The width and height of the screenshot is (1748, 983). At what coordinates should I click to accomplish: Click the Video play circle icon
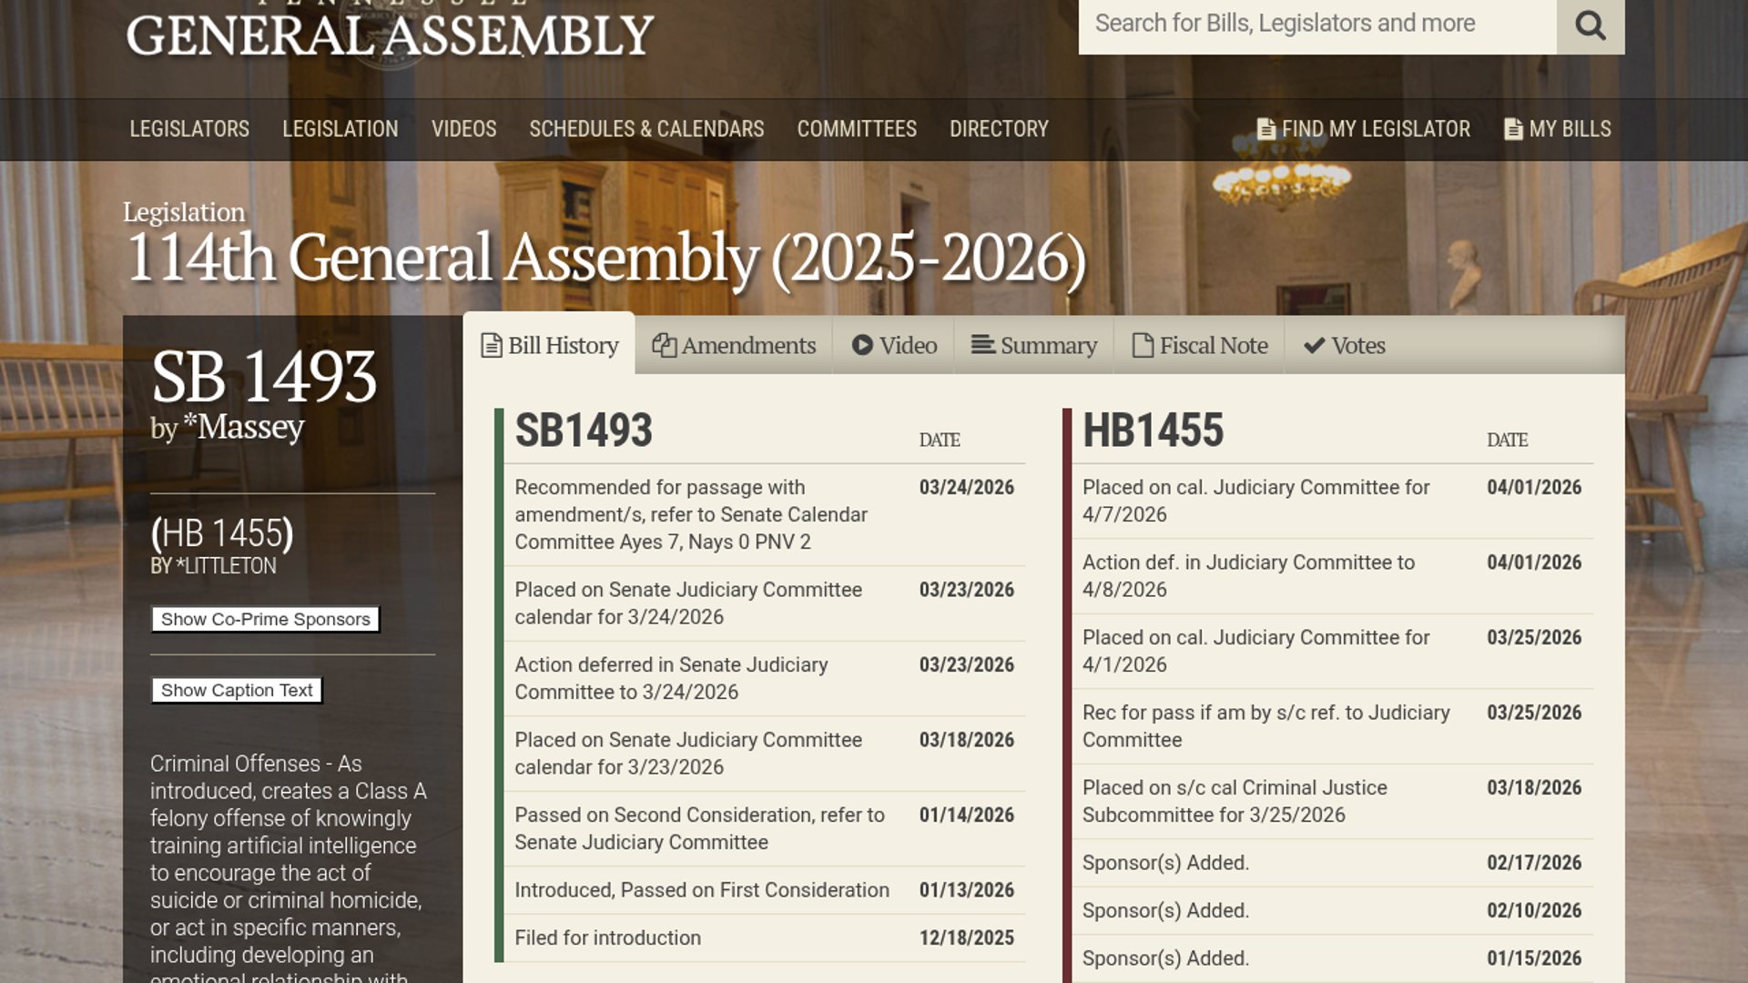pyautogui.click(x=862, y=345)
